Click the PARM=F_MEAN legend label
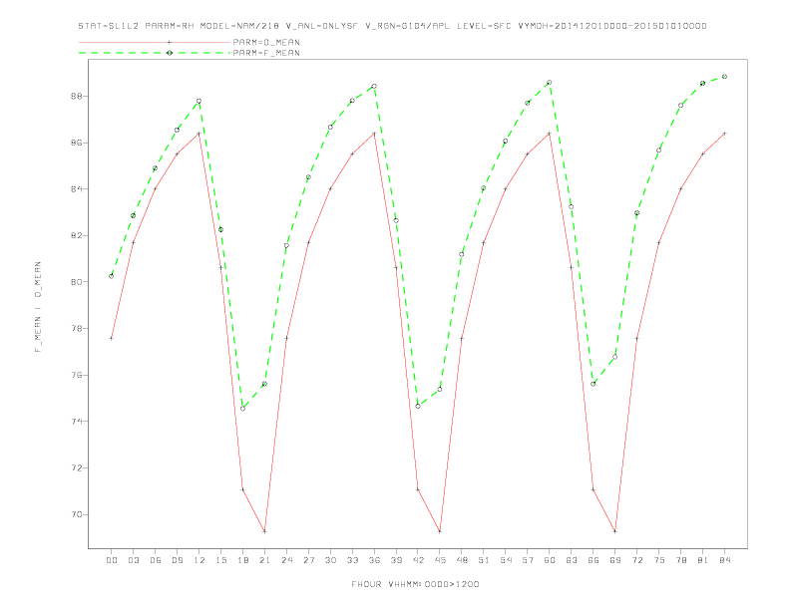790x610 pixels. [x=266, y=53]
